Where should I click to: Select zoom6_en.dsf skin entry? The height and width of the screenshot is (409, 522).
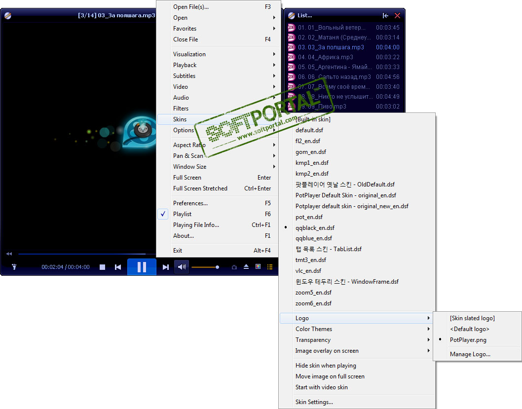point(357,303)
